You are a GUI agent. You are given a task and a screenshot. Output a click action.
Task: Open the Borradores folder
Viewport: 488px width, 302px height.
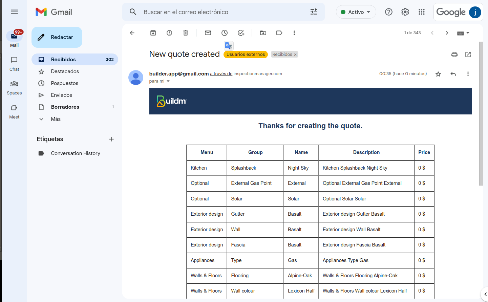[65, 107]
